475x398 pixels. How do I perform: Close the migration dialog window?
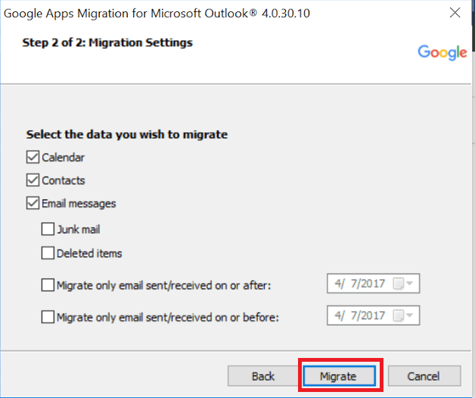(x=455, y=14)
